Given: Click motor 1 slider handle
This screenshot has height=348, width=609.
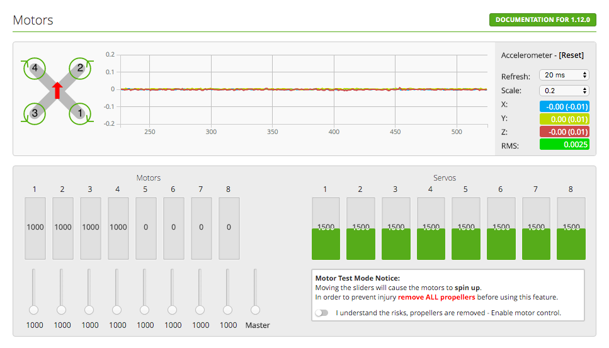Looking at the screenshot, I should (x=34, y=310).
